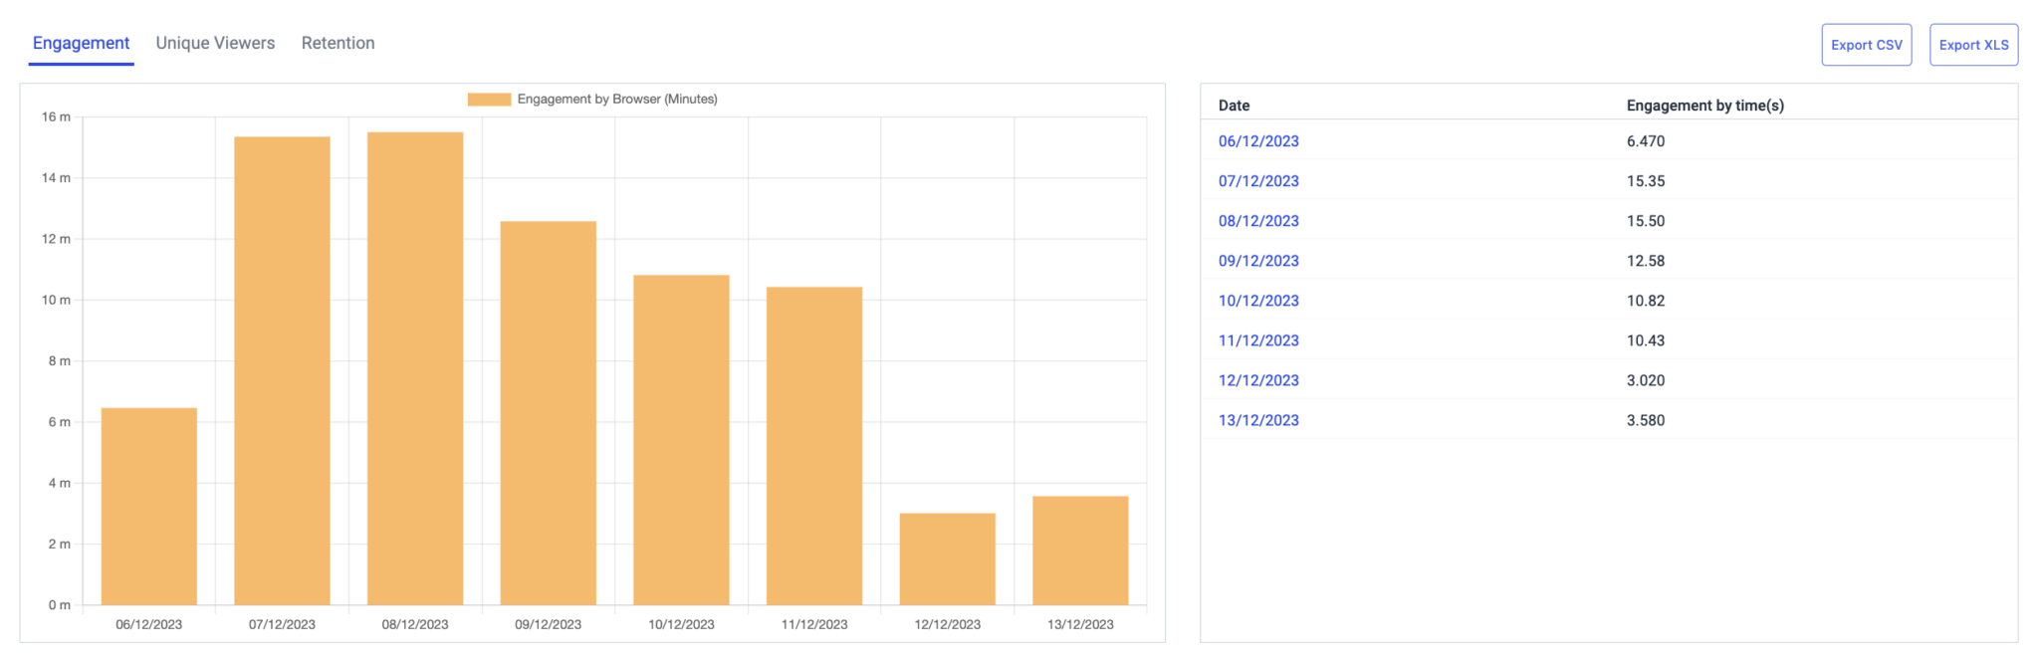Click the 16 m y-axis label

tap(56, 116)
